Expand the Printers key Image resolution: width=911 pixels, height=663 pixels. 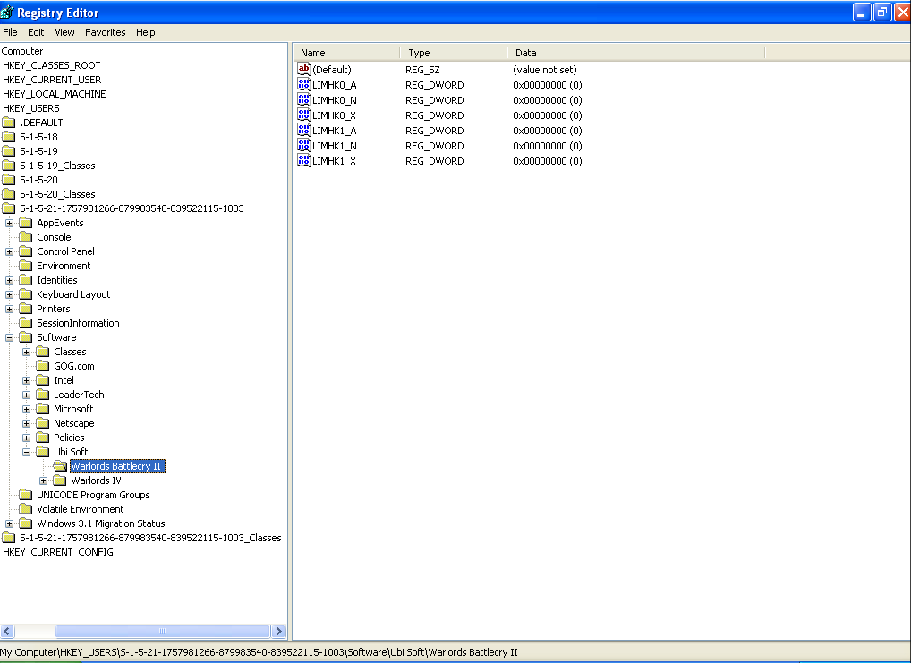[9, 309]
